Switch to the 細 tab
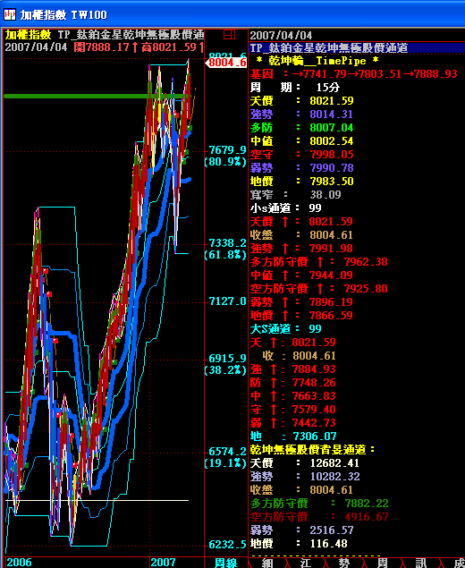Image resolution: width=465 pixels, height=568 pixels. click(x=267, y=563)
